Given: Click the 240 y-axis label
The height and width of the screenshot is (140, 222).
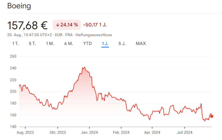Looking at the screenshot, I should (13, 68).
